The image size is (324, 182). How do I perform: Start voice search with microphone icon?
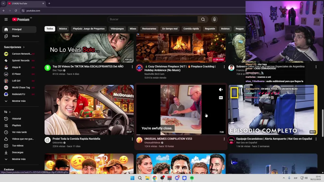pos(214,19)
